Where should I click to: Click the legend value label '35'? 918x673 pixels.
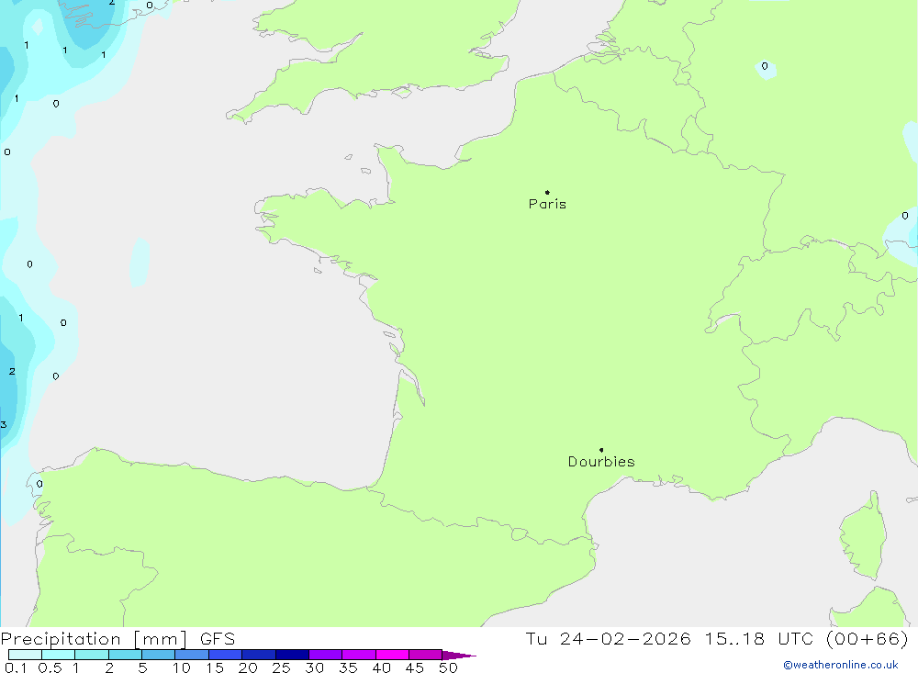point(348,667)
